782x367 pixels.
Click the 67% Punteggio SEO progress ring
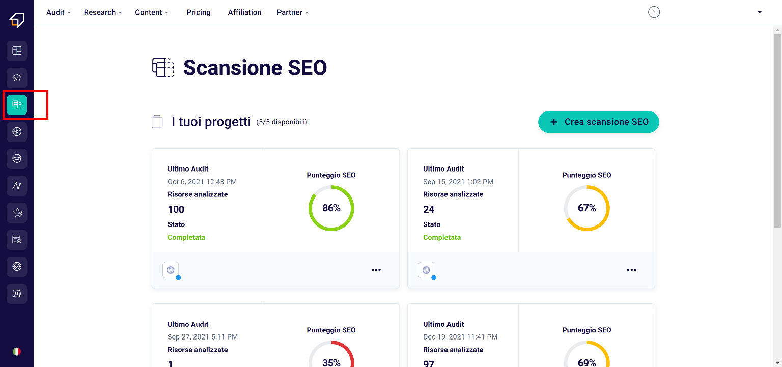586,208
